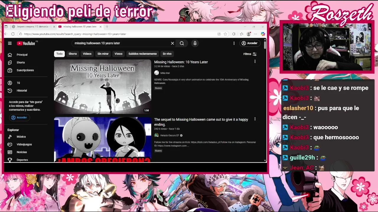Clear the search box with X
The image size is (378, 212).
172,43
